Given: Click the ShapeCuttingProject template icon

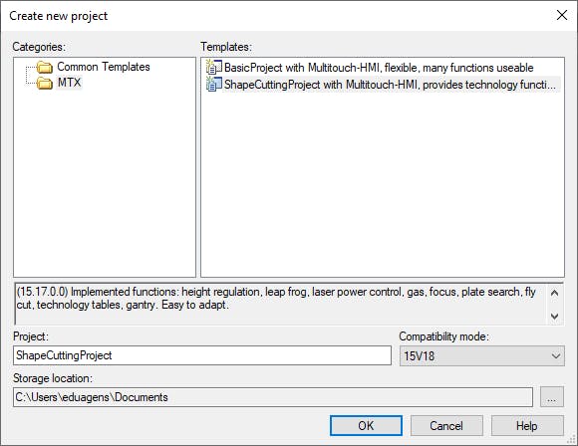Looking at the screenshot, I should coord(214,84).
